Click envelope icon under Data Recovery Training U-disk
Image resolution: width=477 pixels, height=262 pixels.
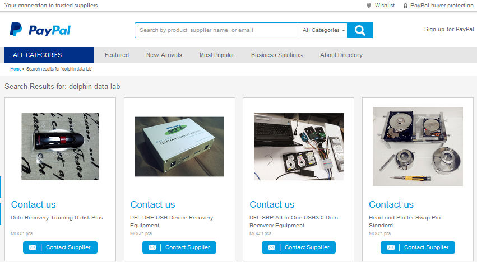click(x=33, y=247)
